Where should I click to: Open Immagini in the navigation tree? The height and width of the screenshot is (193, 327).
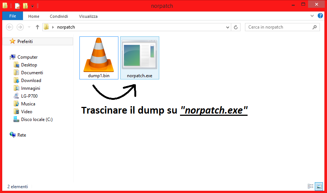point(30,88)
